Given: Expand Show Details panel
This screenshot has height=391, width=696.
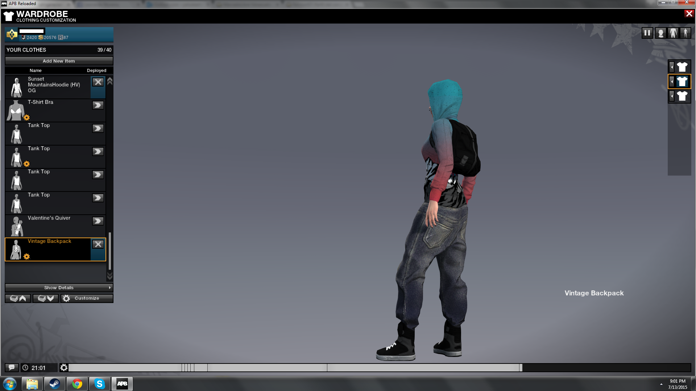Looking at the screenshot, I should (59, 287).
